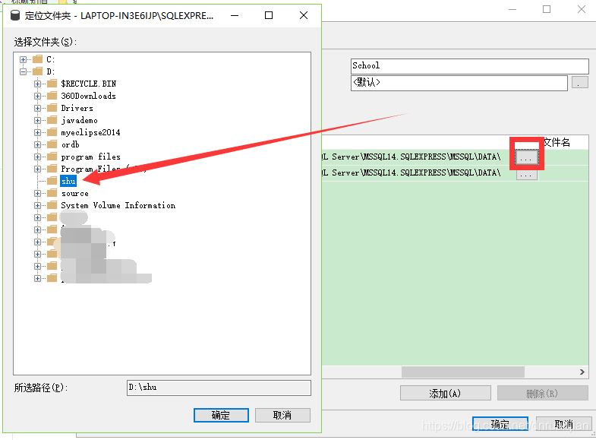Select the javademo folder name
The width and height of the screenshot is (596, 440).
pos(80,120)
